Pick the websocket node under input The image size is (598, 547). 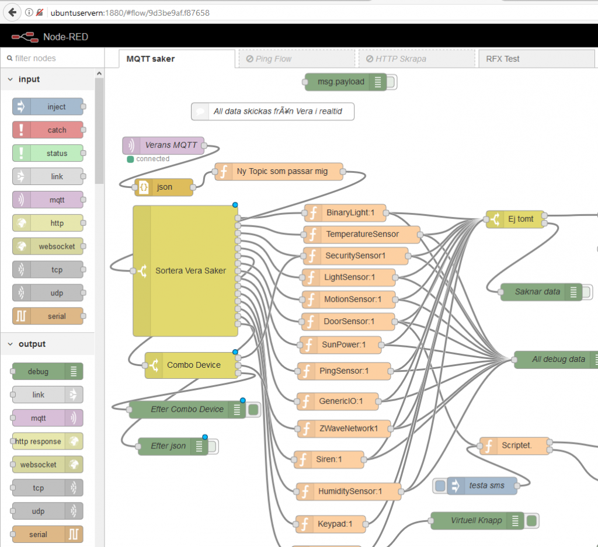[x=48, y=246]
